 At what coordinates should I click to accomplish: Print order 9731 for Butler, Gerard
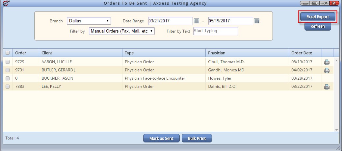point(327,70)
